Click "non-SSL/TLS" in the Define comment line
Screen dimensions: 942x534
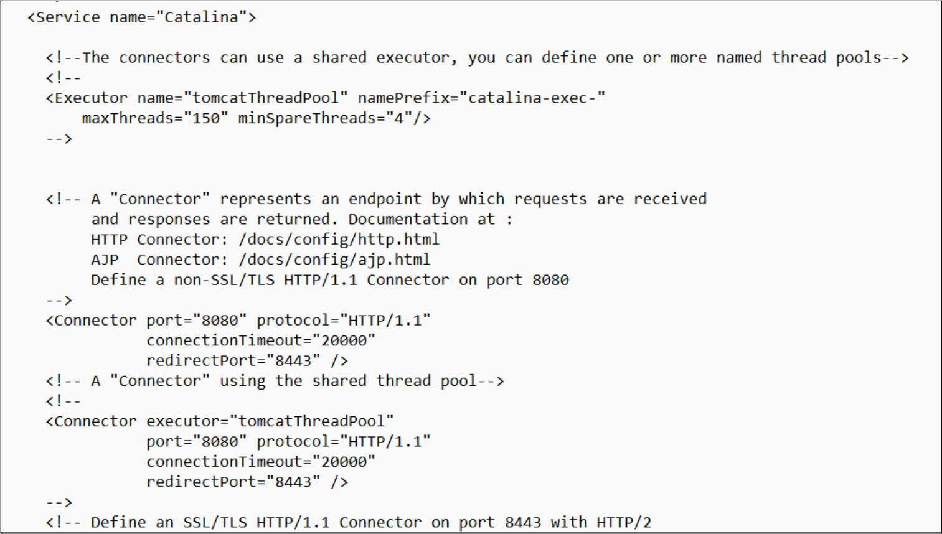[x=224, y=280]
